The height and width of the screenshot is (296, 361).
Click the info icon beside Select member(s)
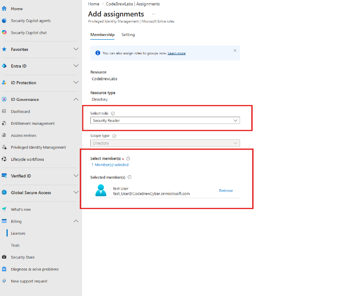click(128, 159)
